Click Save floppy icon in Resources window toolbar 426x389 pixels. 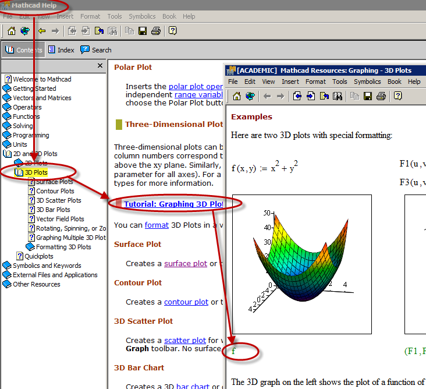(x=368, y=96)
